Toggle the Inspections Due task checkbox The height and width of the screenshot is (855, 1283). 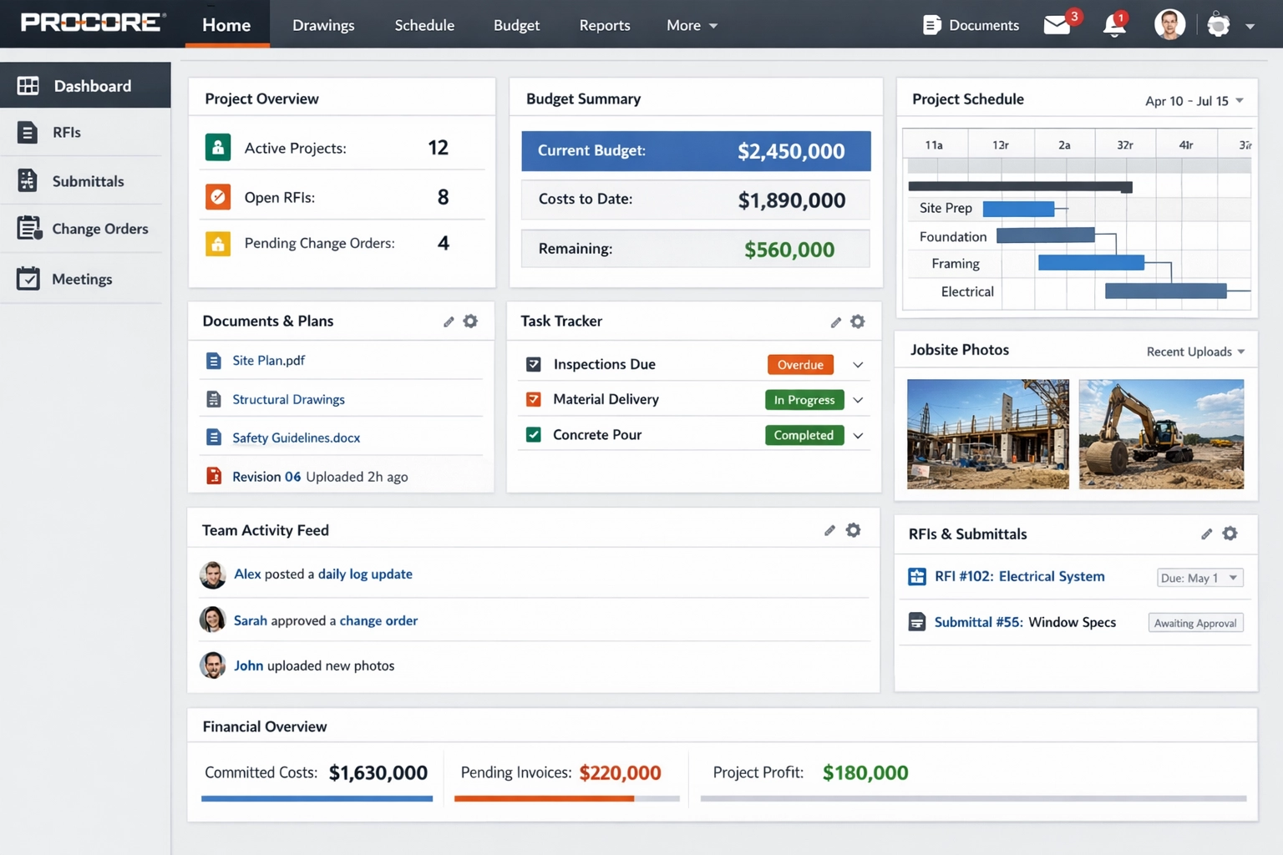pos(533,364)
